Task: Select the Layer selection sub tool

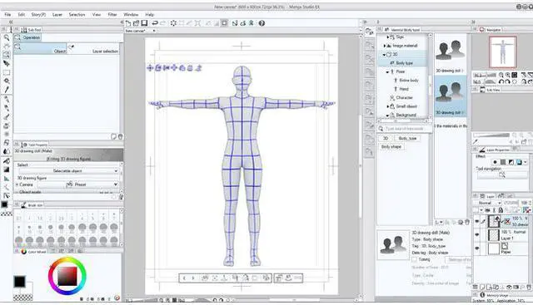Action: [x=92, y=48]
